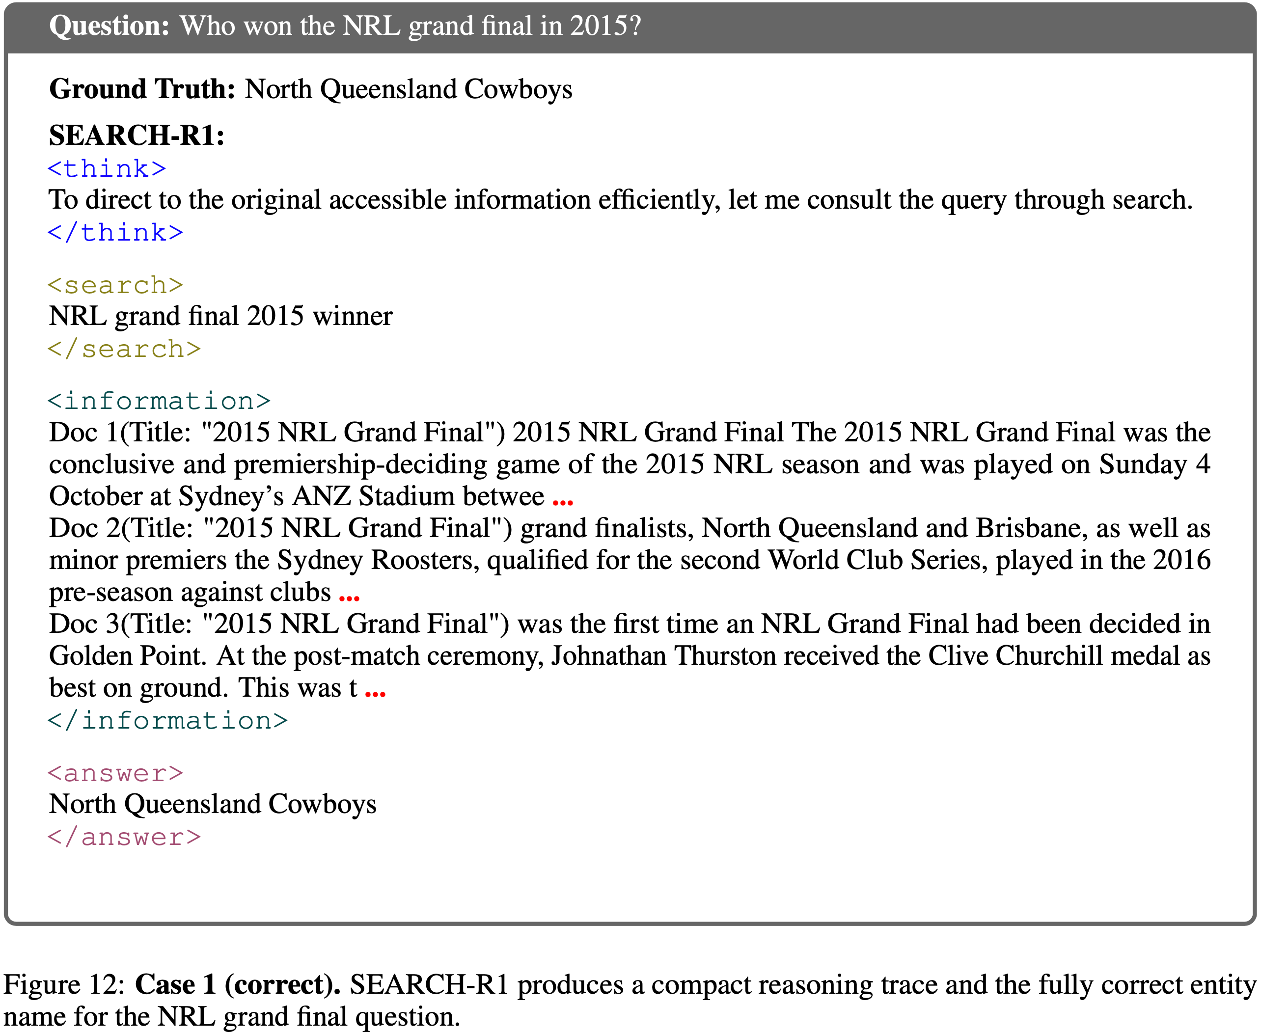Click the opening <think> tag
Screen dimensions: 1261x1033
107,169
